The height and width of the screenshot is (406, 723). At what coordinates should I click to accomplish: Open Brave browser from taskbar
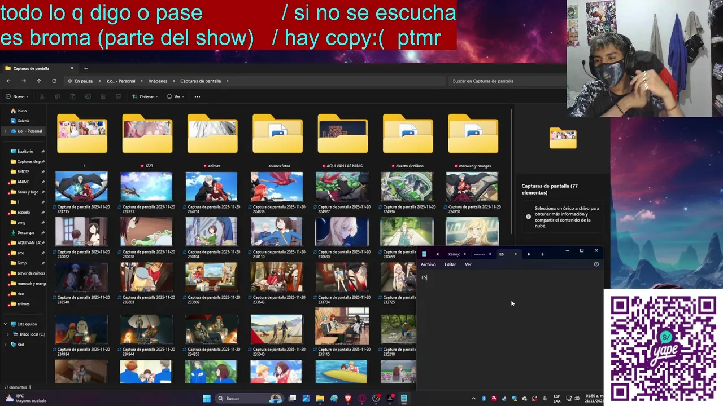click(x=348, y=398)
